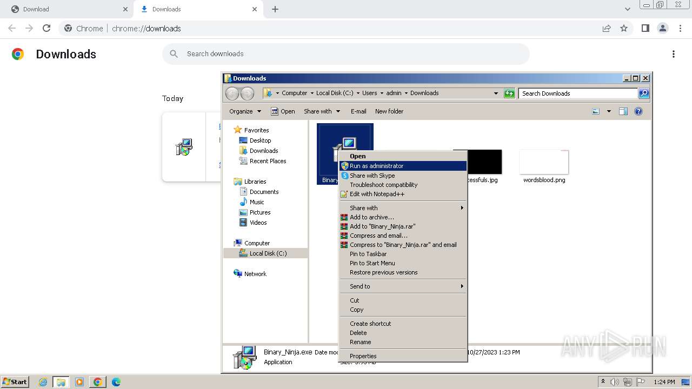The image size is (692, 389).
Task: Open Chrome Downloads page more actions menu
Action: click(674, 54)
